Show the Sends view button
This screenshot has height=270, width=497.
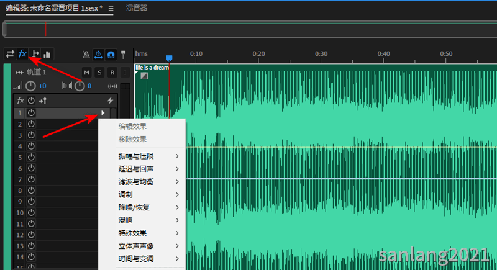[x=35, y=54]
